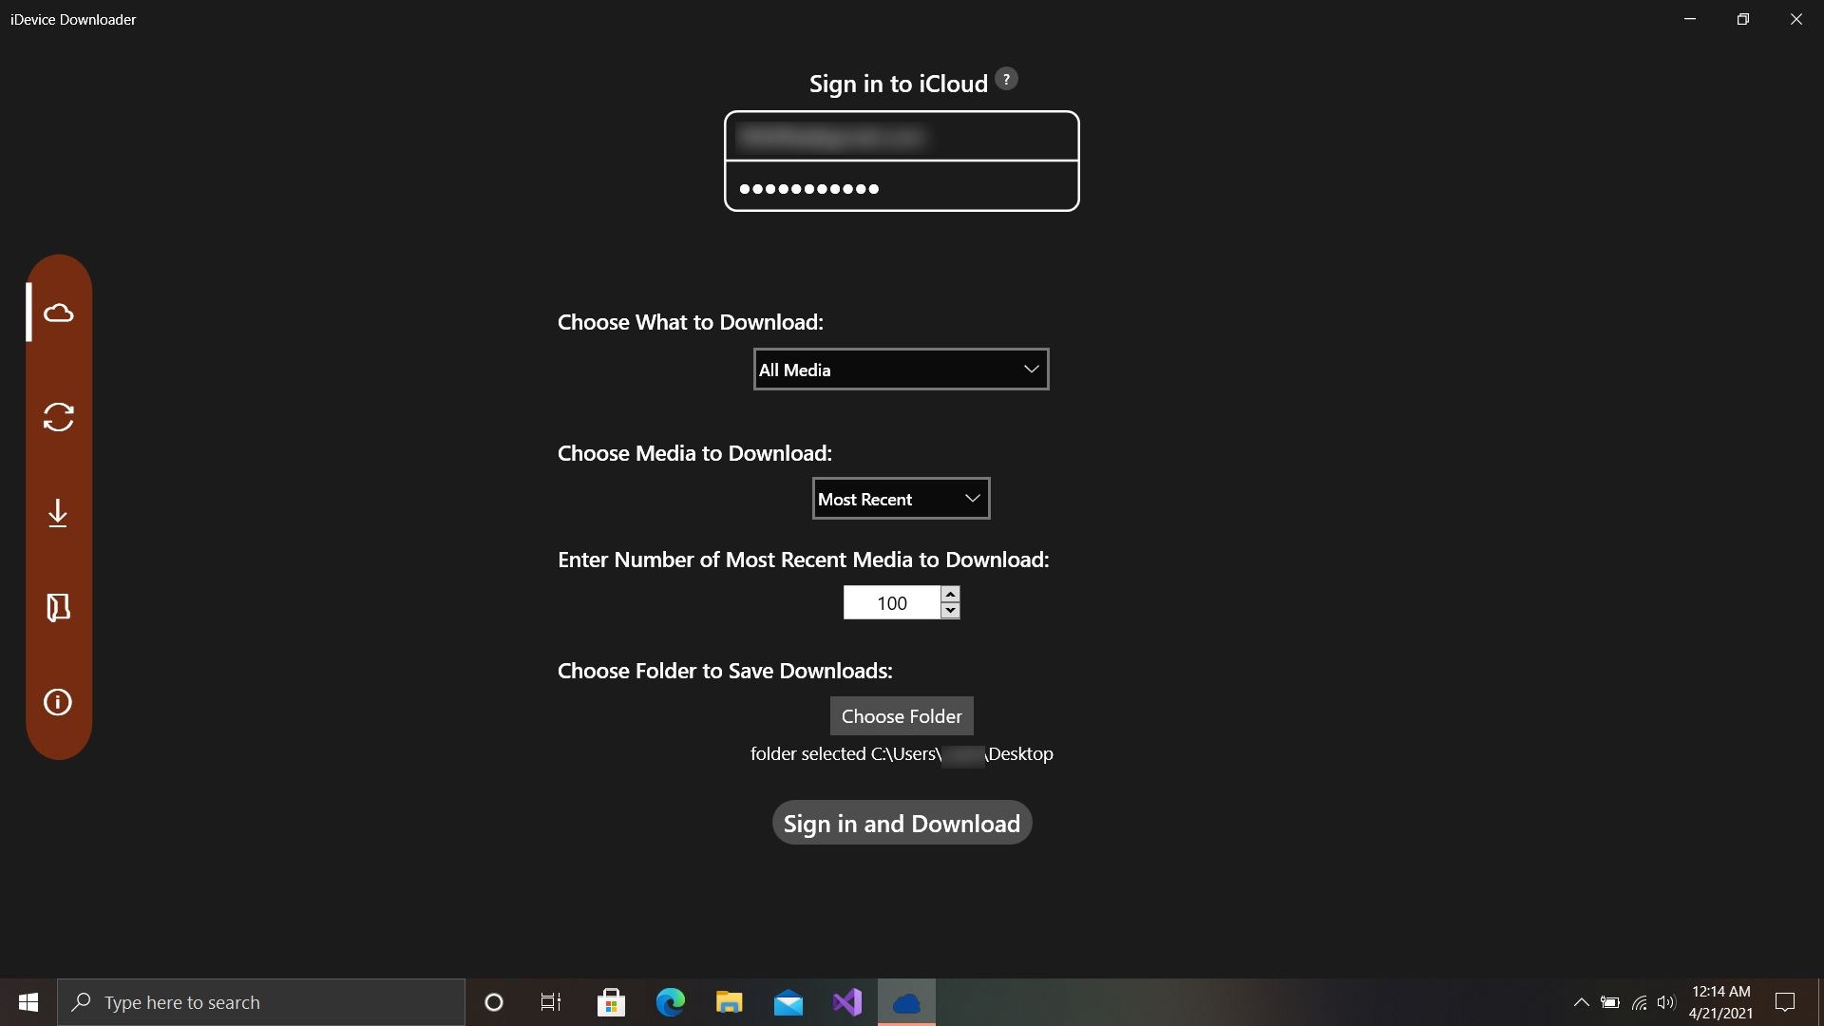Image resolution: width=1824 pixels, height=1026 pixels.
Task: Open the sync arrows sidebar page
Action: pos(58,418)
